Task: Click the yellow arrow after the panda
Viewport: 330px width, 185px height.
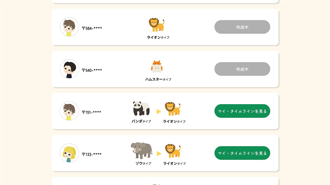Action: coord(159,112)
